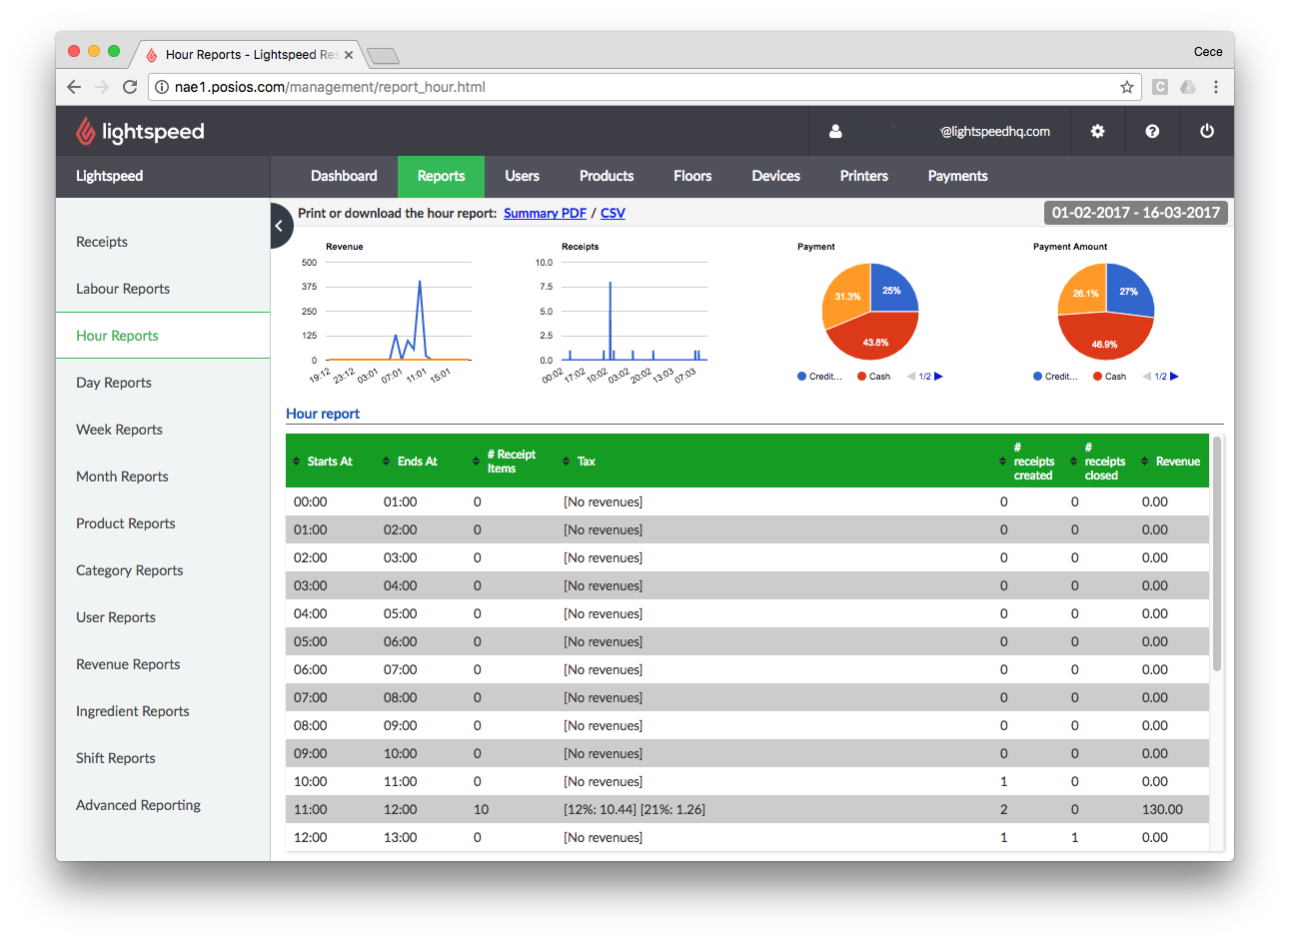Go to next Payment Amount legend page
The width and height of the screenshot is (1290, 941).
tap(1174, 377)
